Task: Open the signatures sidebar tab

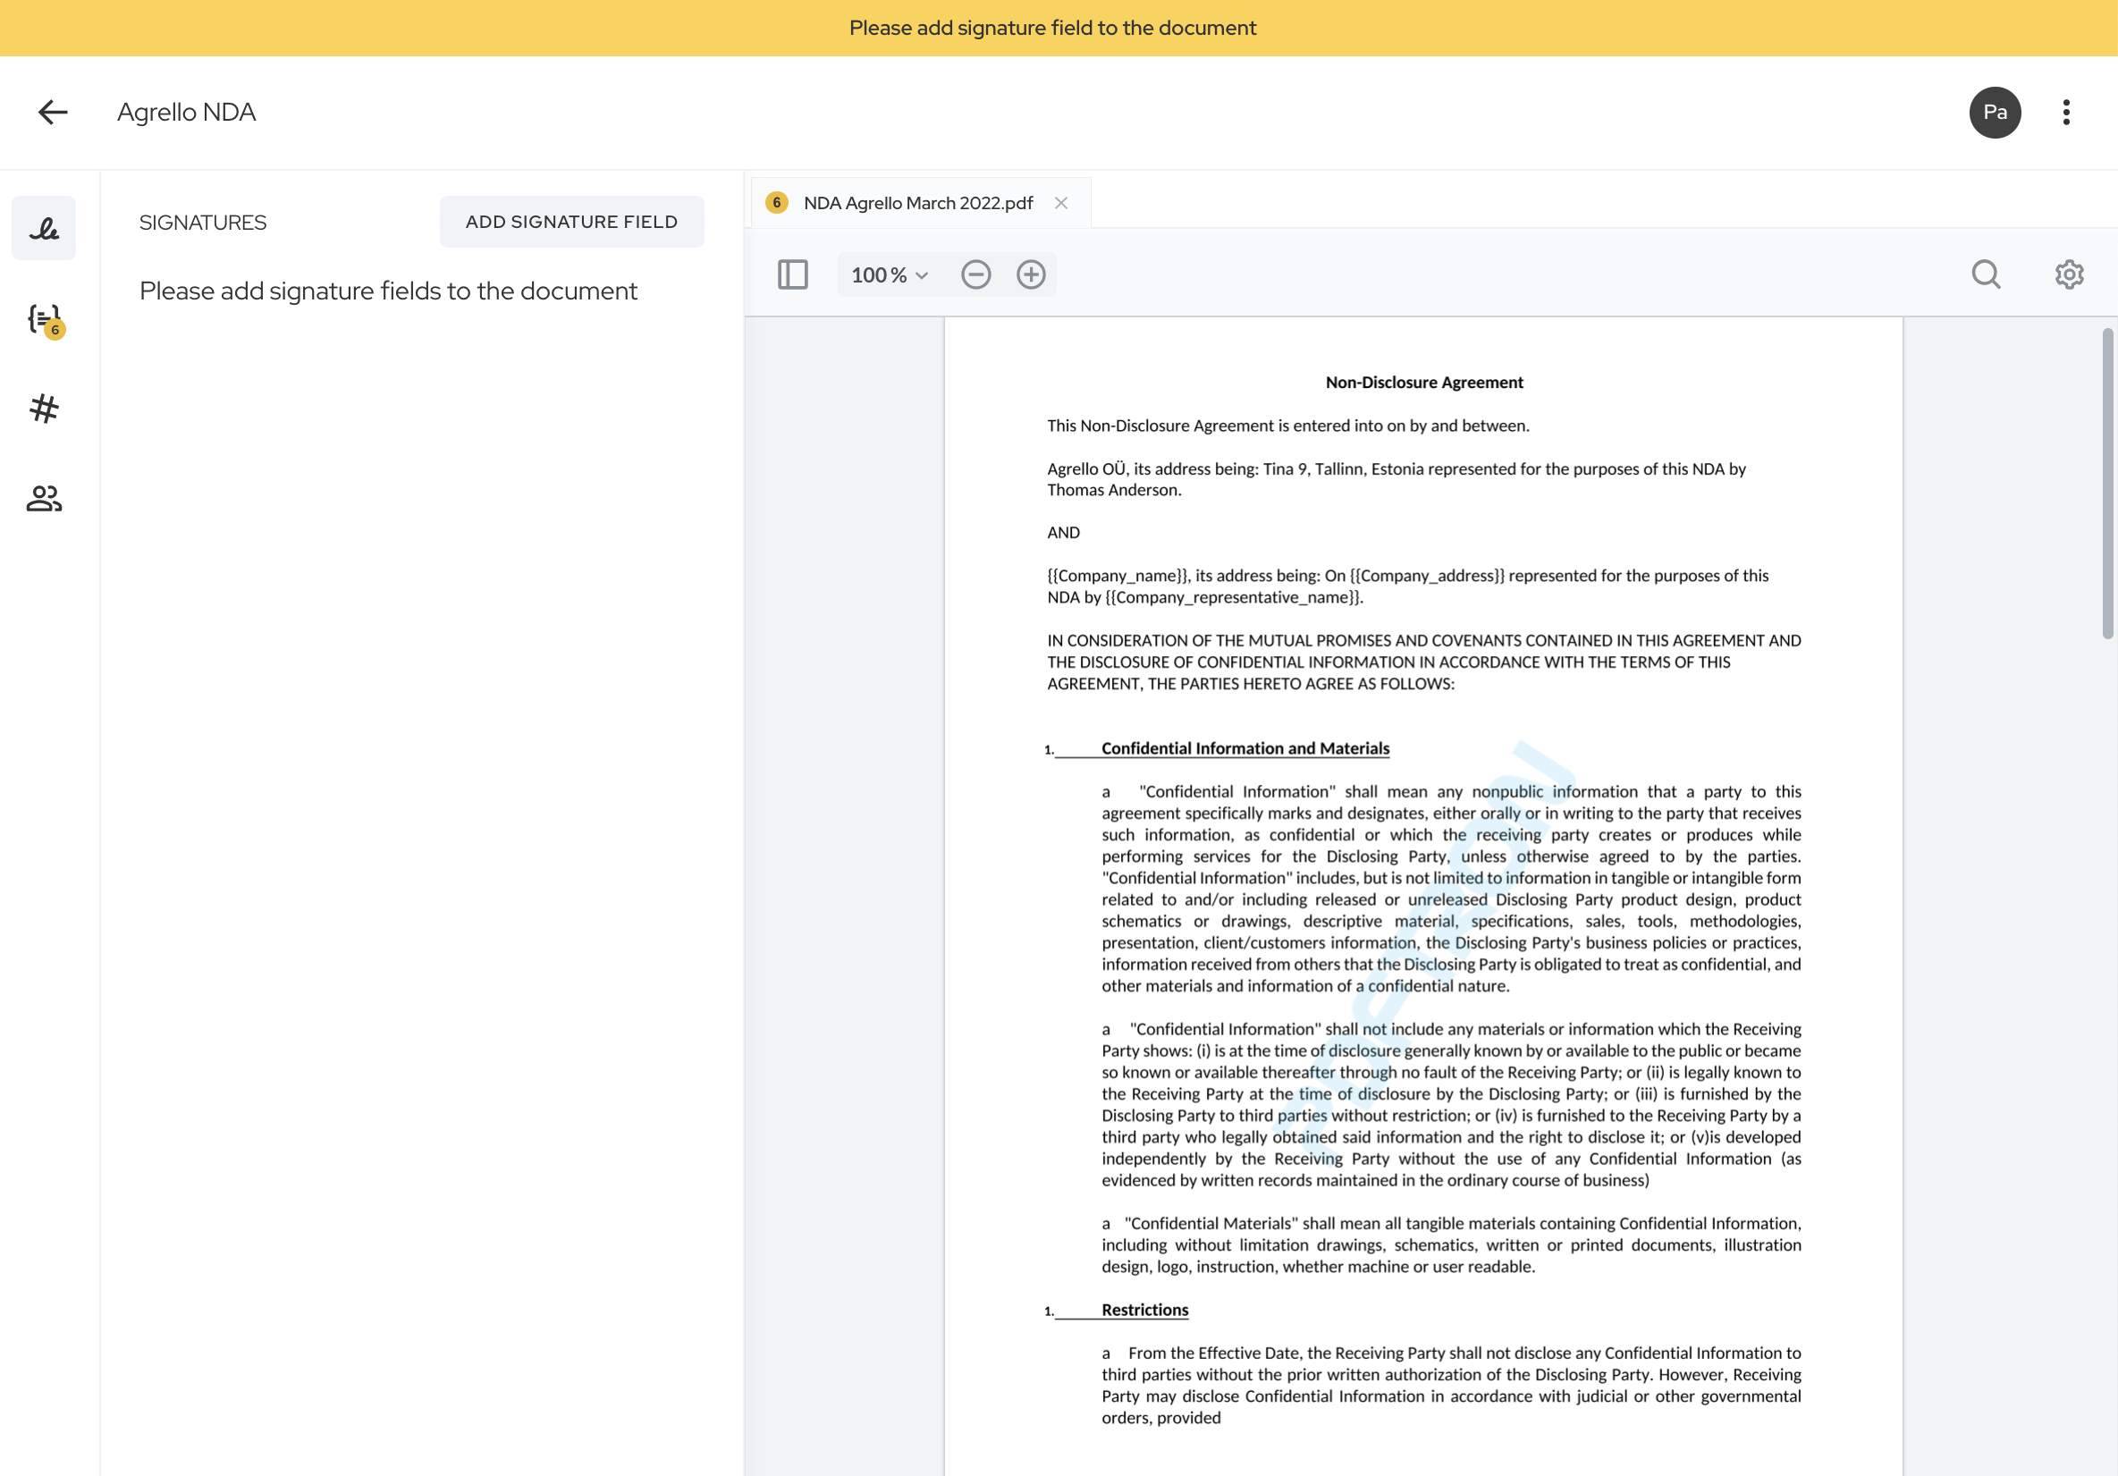Action: (43, 227)
